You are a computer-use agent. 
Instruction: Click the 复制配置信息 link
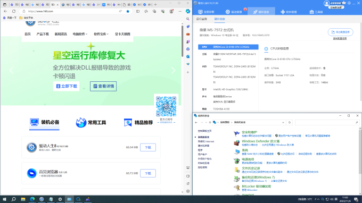(340, 38)
